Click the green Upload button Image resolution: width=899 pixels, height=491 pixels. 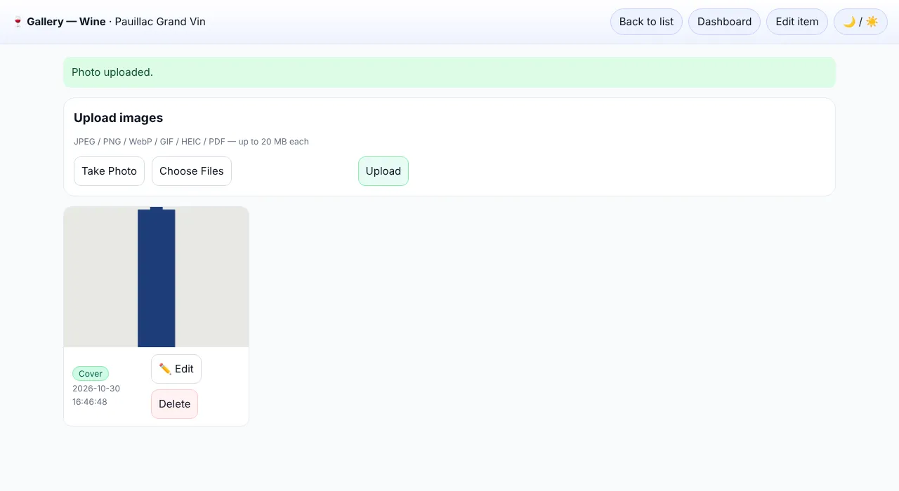coord(383,171)
